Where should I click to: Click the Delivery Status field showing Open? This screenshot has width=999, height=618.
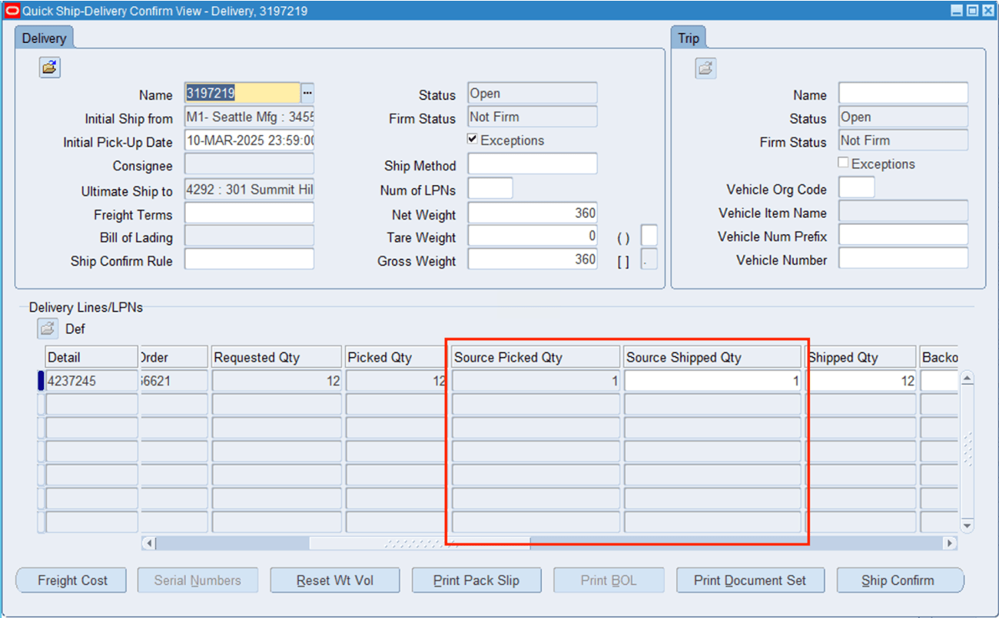pyautogui.click(x=533, y=93)
